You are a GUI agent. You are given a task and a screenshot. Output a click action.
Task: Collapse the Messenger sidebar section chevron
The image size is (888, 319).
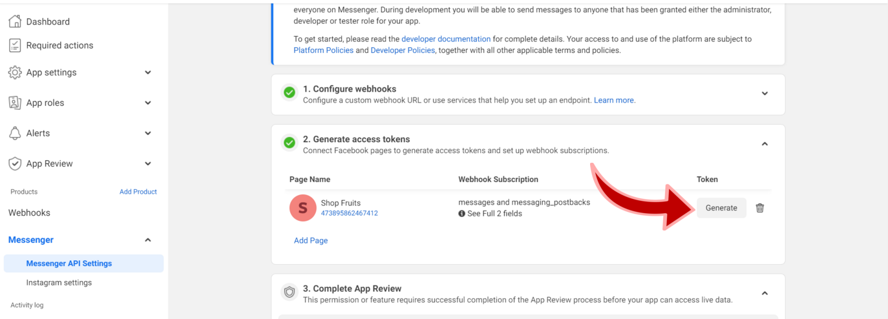point(148,240)
